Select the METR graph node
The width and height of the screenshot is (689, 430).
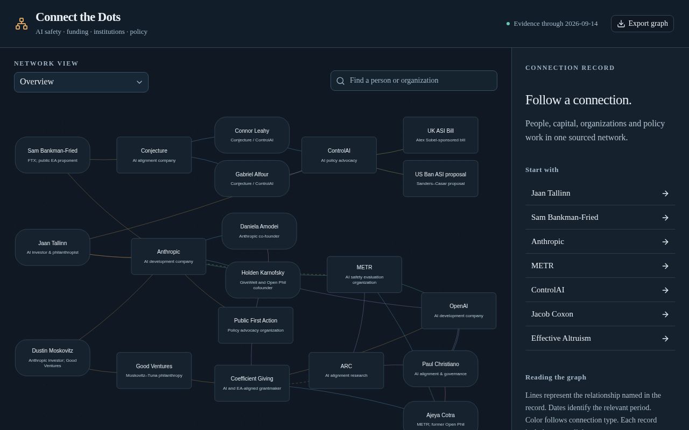tap(364, 275)
